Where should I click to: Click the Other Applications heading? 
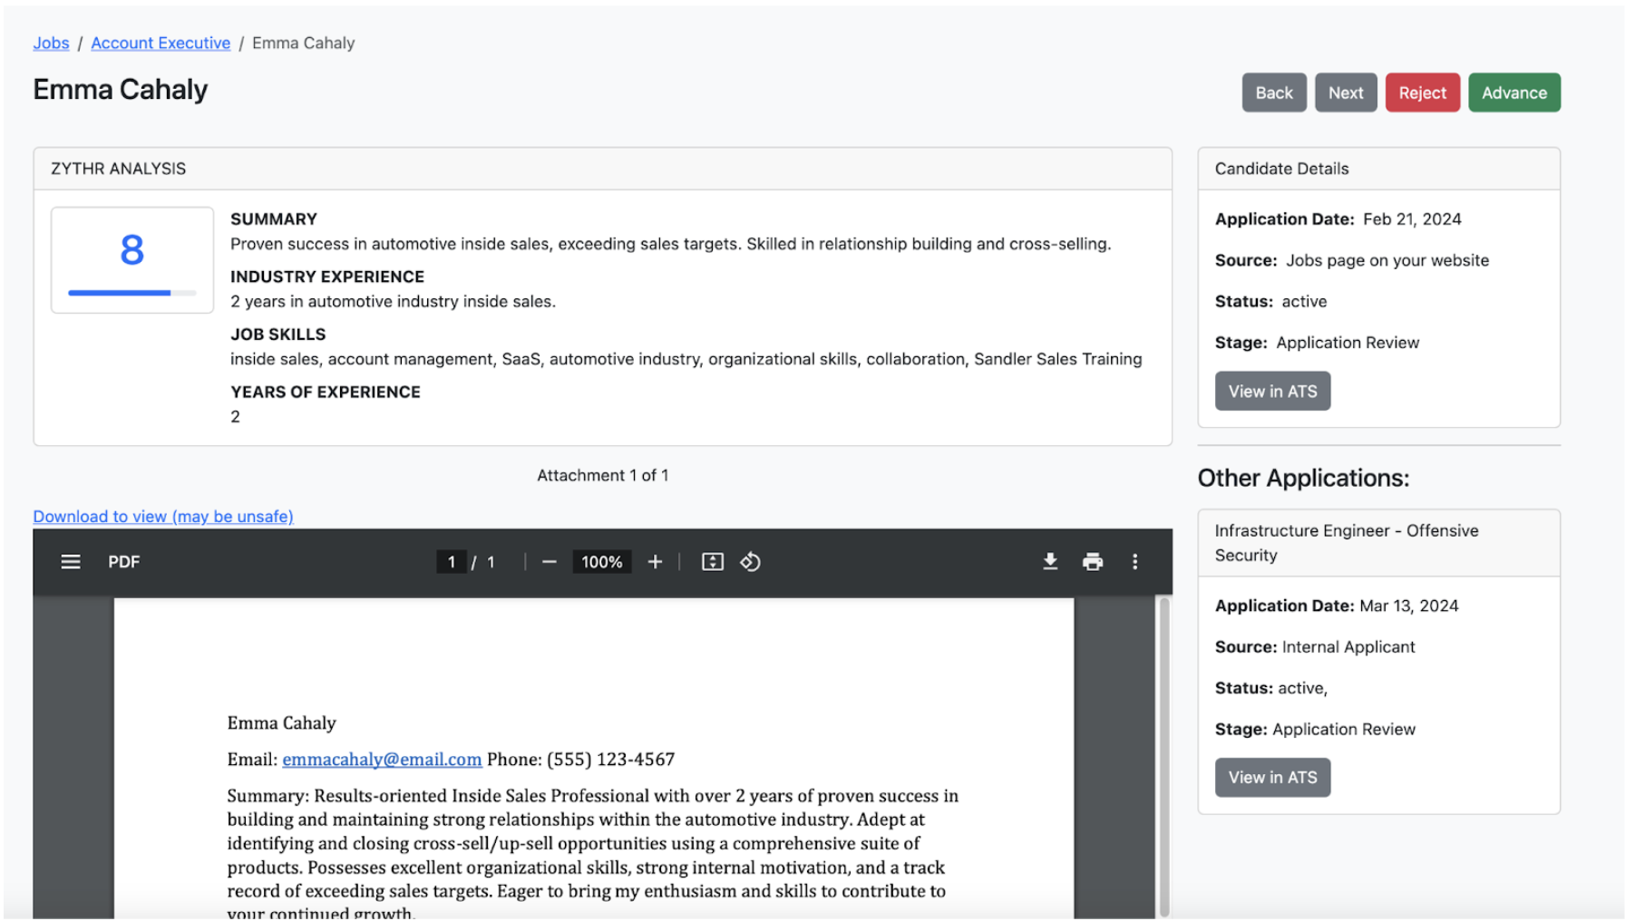click(1303, 478)
